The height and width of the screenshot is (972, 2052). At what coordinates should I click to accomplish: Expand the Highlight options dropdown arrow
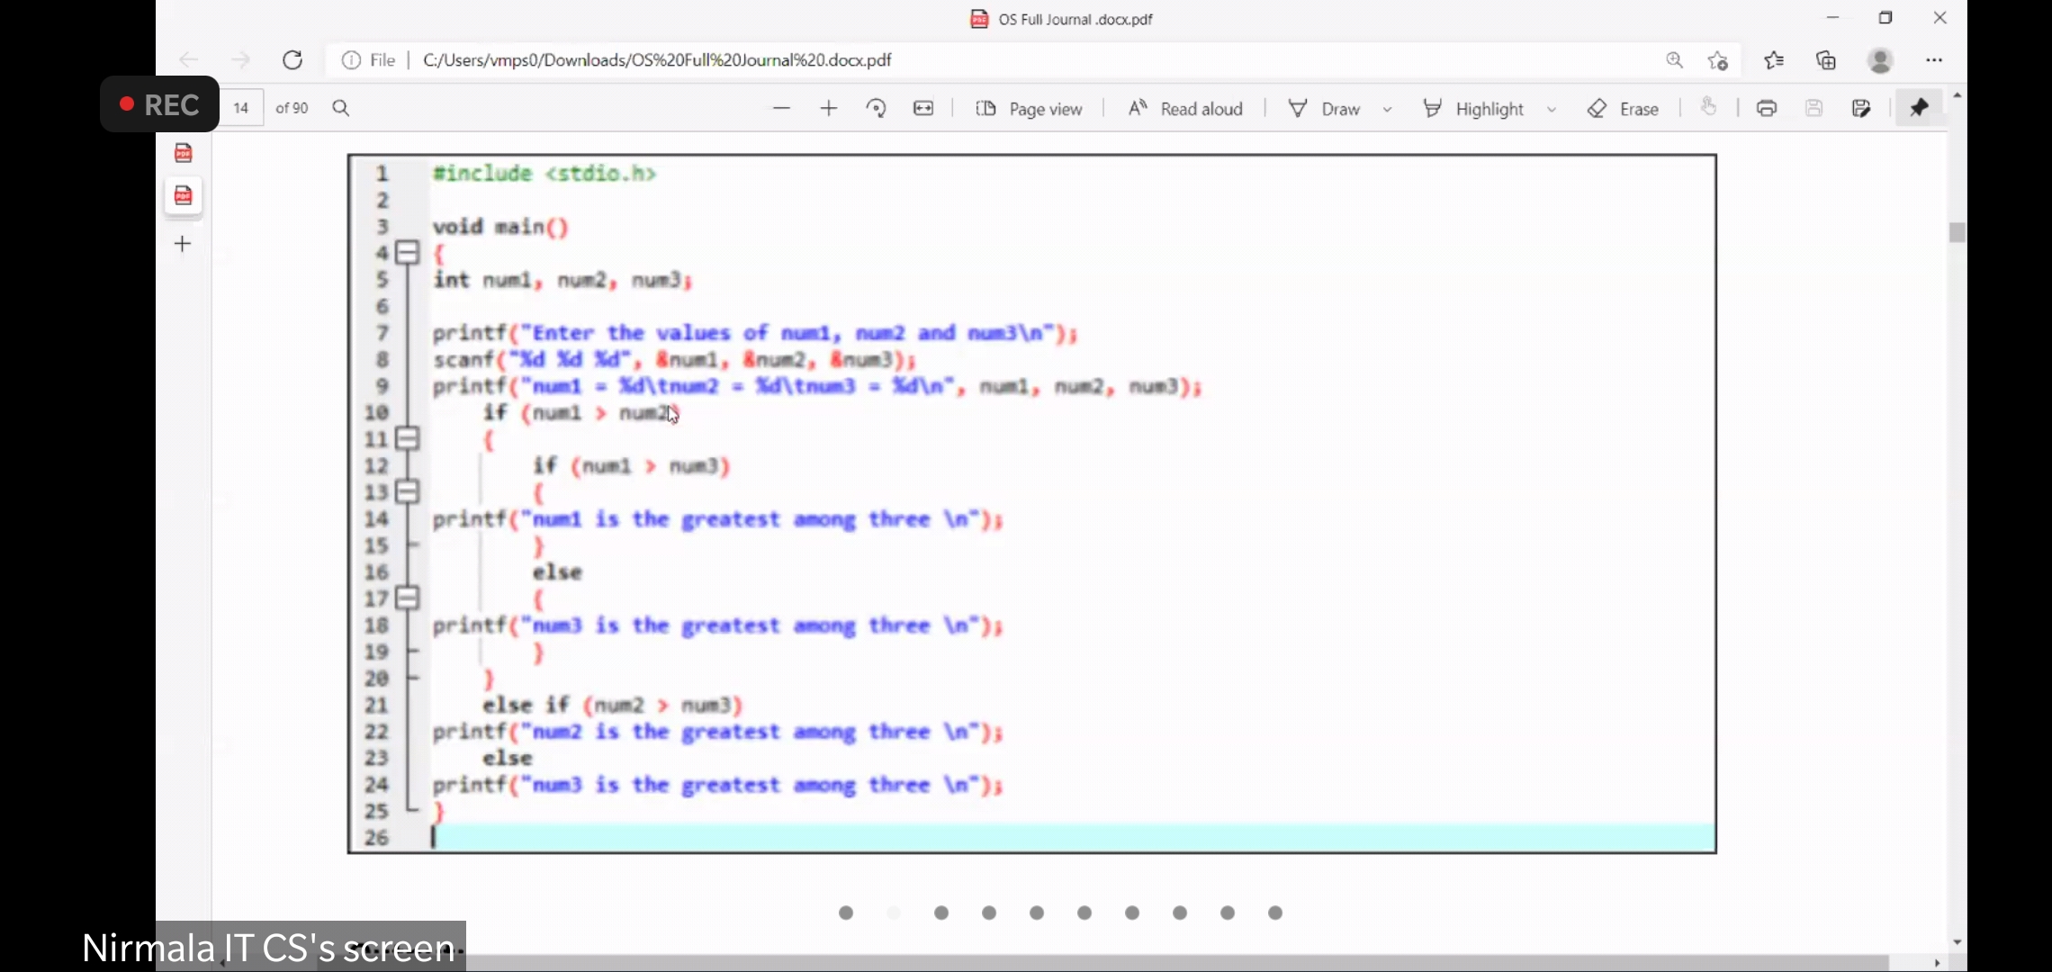tap(1552, 110)
